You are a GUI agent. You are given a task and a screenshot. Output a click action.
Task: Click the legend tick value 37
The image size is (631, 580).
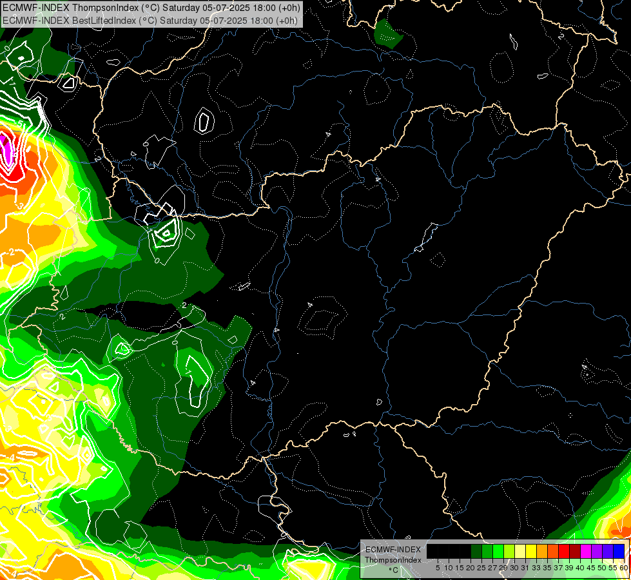(x=558, y=568)
